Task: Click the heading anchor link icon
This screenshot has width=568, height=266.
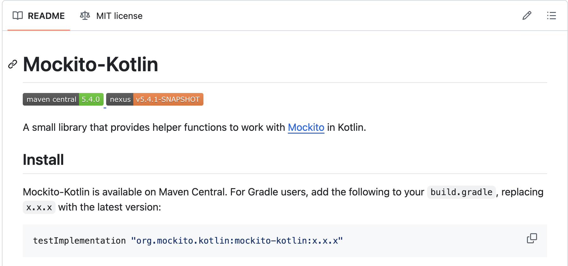Action: point(13,64)
